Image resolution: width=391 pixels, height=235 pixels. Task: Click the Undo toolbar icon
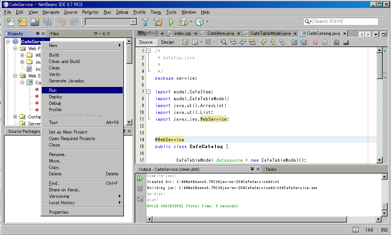[62, 22]
